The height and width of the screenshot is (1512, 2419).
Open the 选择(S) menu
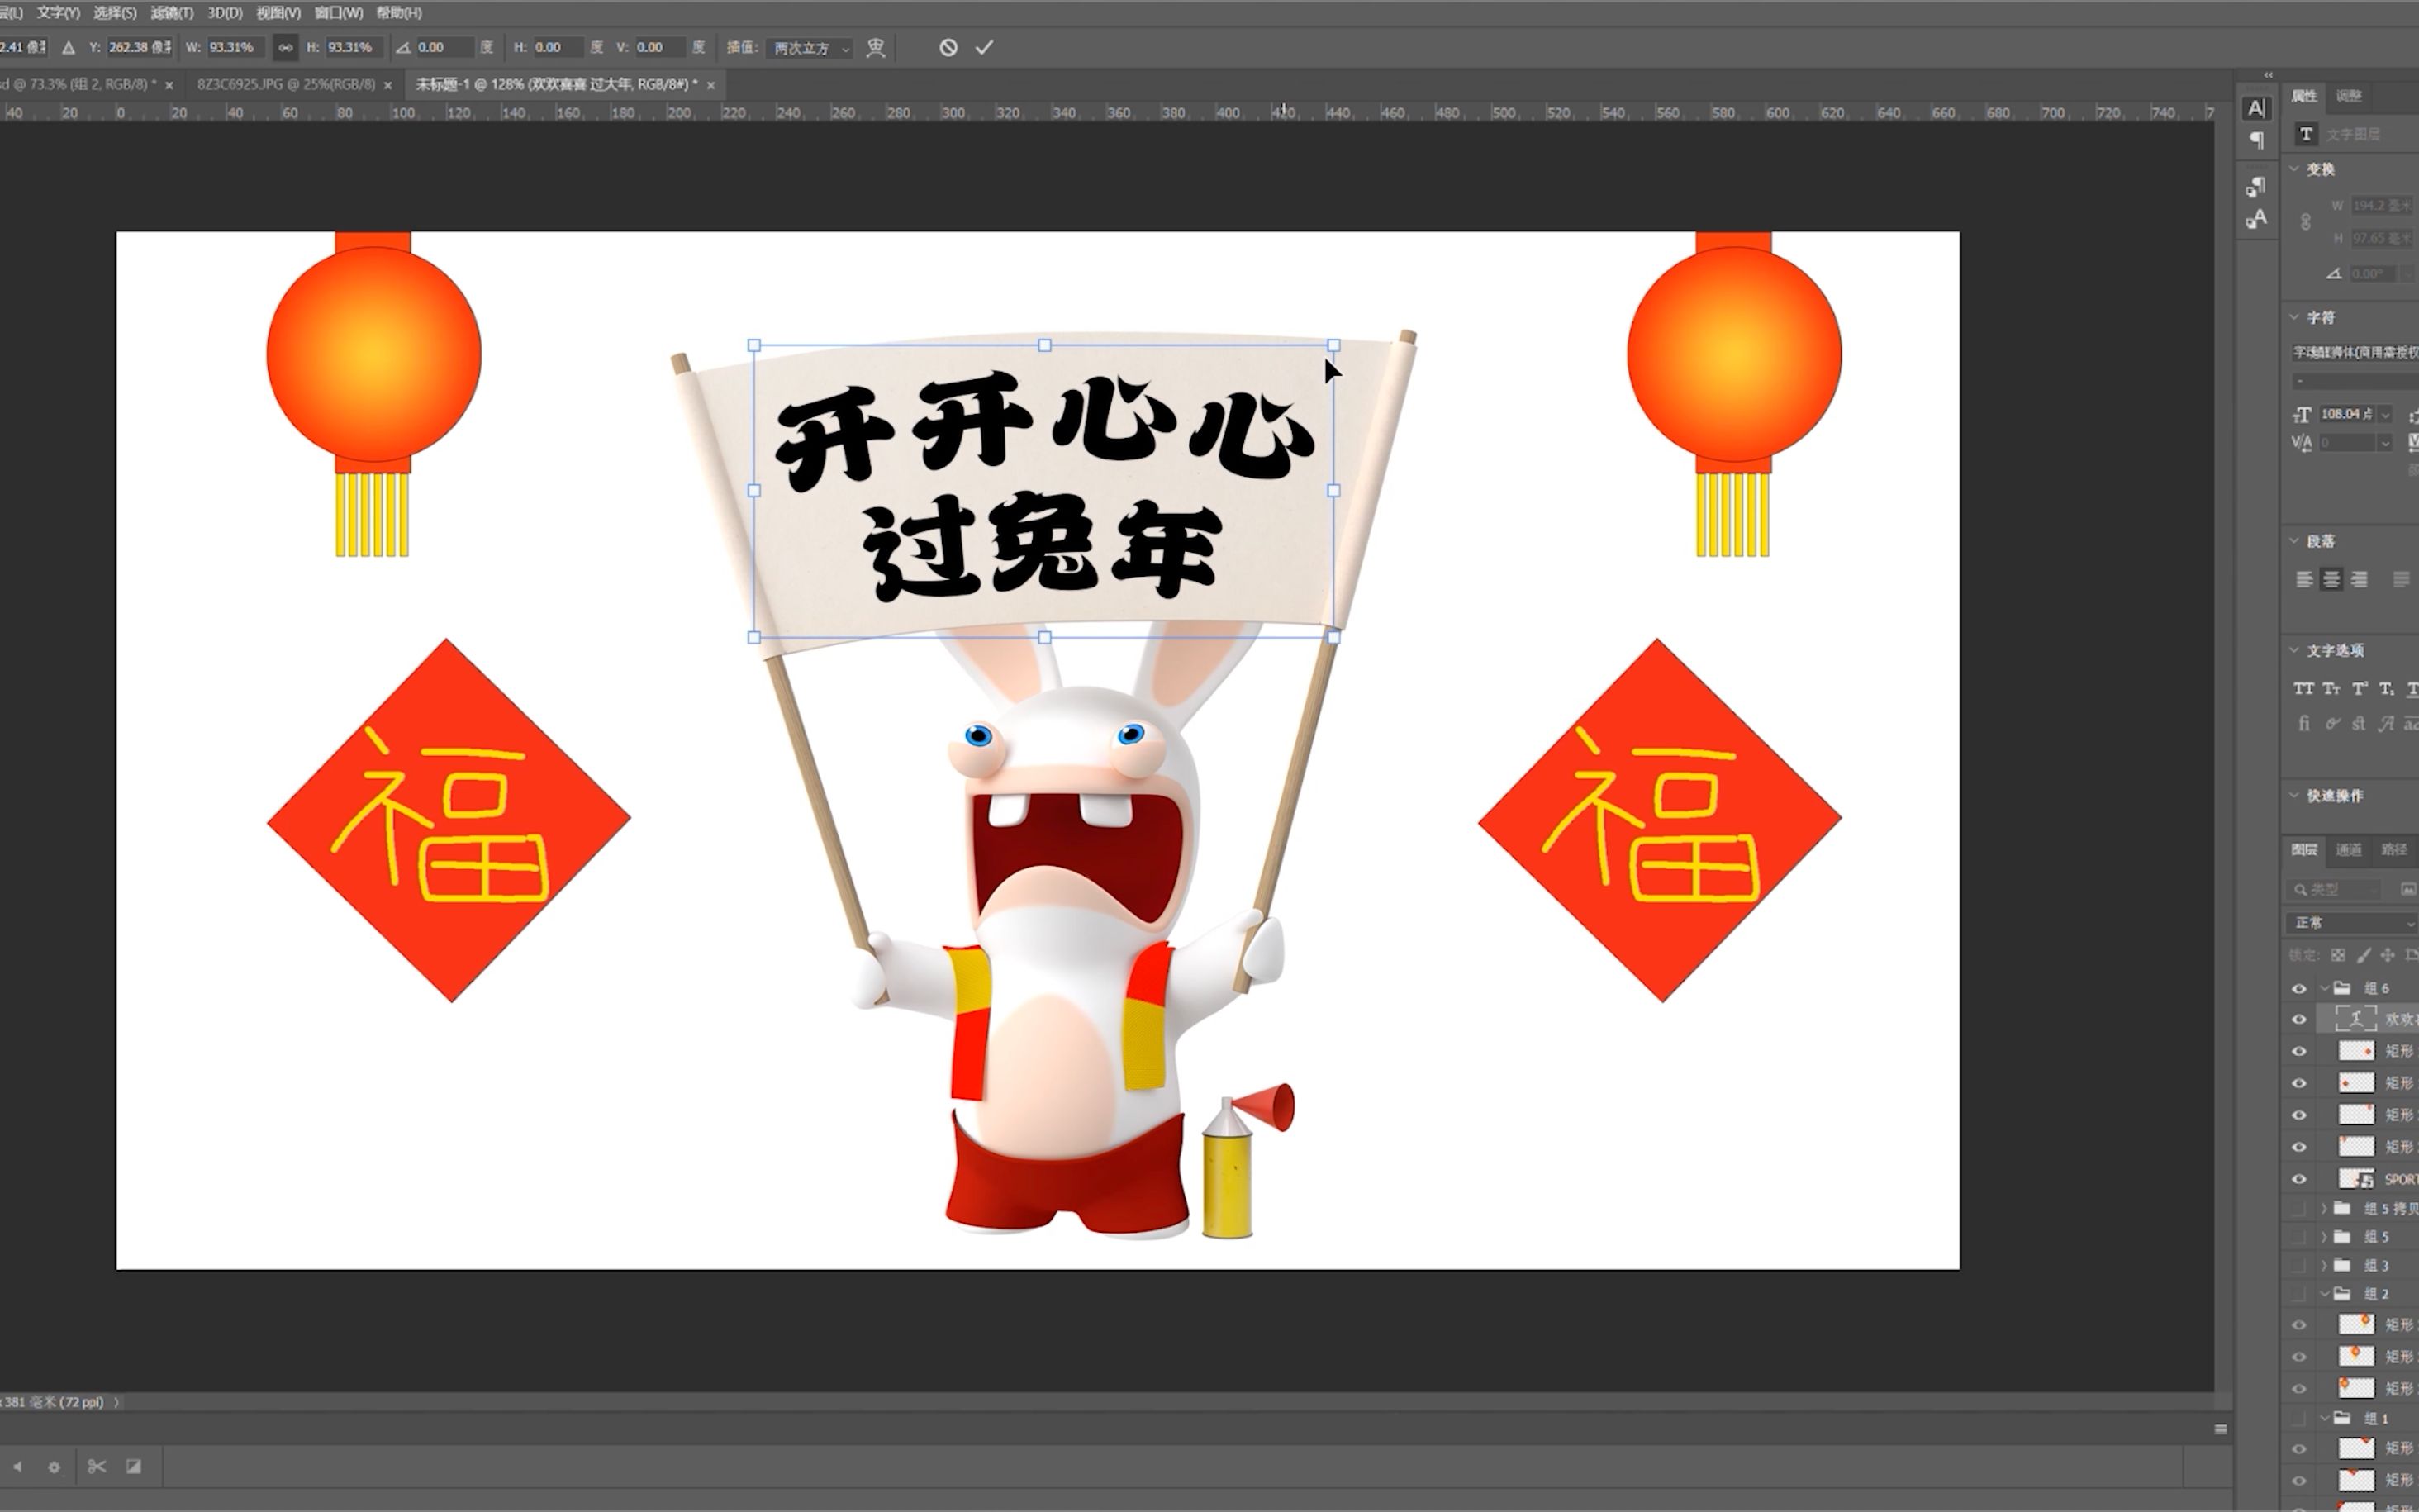click(115, 13)
